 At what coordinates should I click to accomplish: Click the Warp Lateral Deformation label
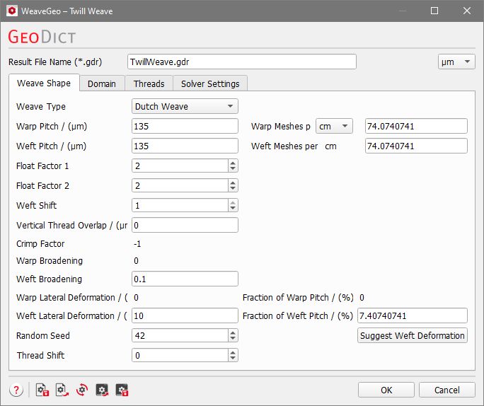(72, 297)
